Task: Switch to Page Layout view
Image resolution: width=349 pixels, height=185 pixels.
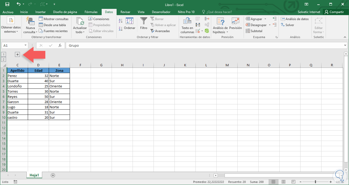Action: 283,182
